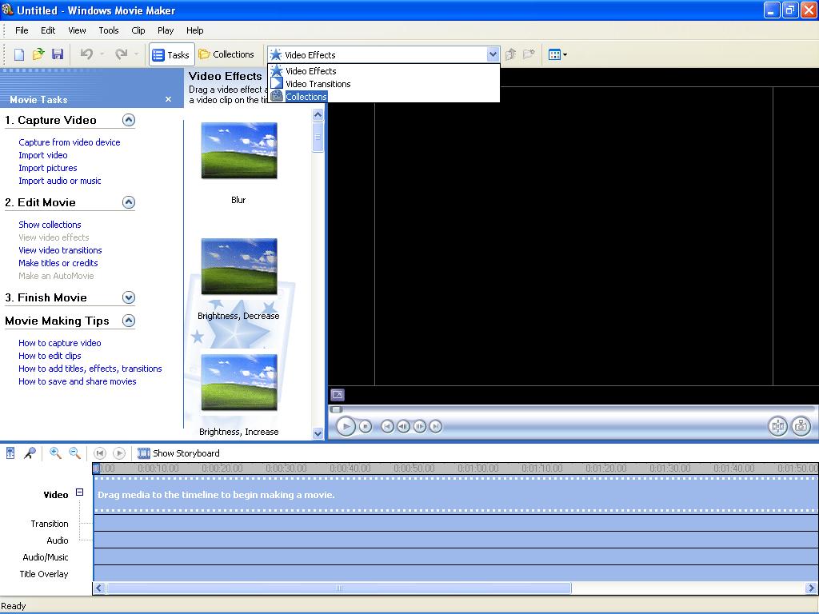Open the Undo history dropdown arrow

click(x=102, y=54)
